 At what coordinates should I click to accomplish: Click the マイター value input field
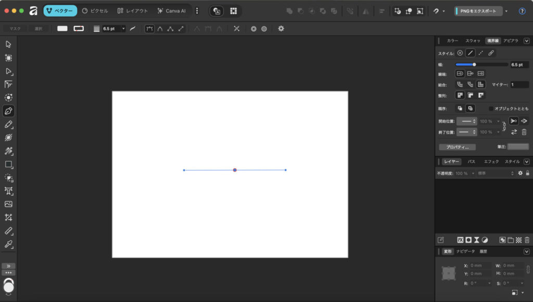[519, 85]
